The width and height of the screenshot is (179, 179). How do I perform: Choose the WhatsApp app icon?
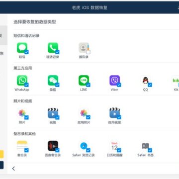click(22, 81)
